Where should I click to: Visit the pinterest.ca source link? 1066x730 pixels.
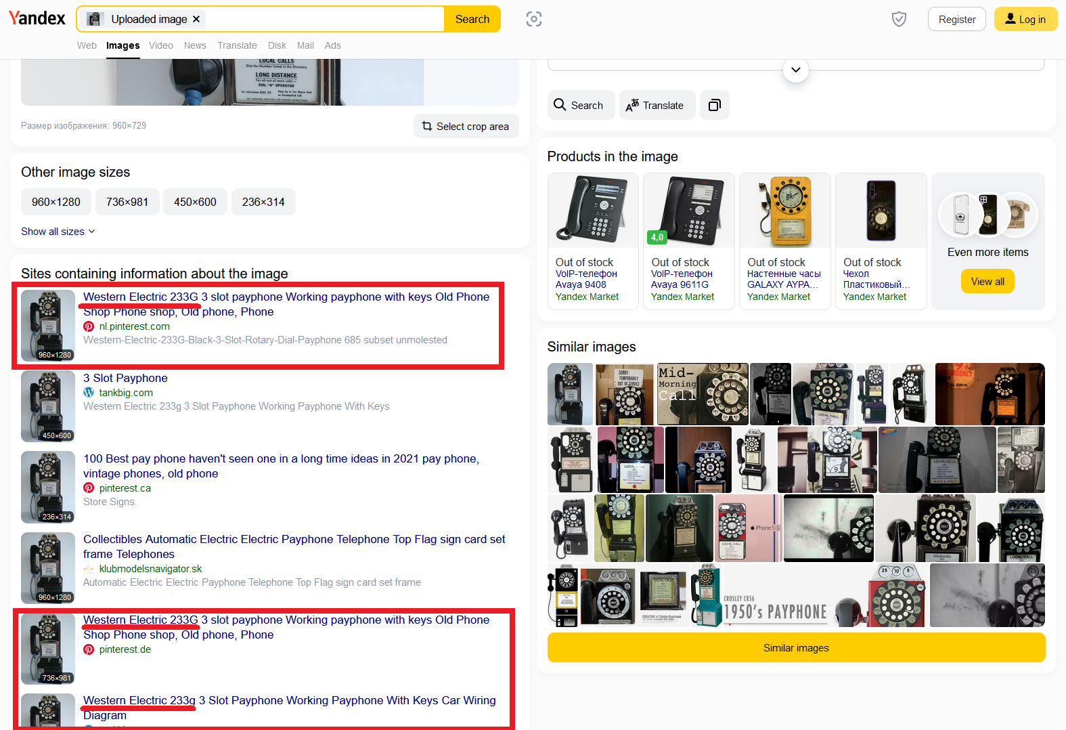(125, 488)
